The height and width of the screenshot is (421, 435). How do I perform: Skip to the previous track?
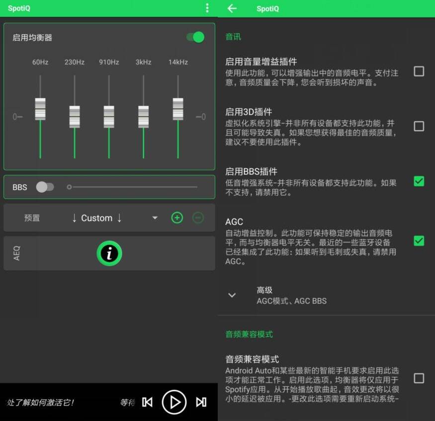[x=147, y=402]
